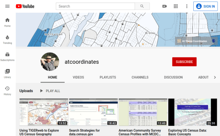Switch to the Videos tab

[x=78, y=77]
